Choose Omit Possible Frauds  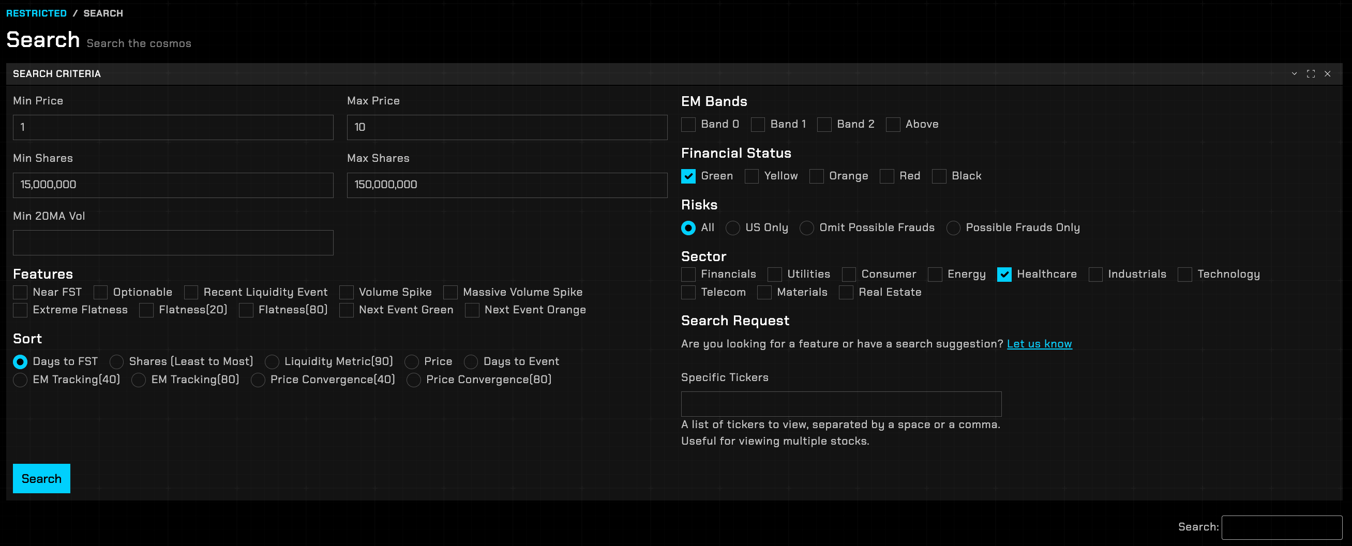click(x=807, y=228)
